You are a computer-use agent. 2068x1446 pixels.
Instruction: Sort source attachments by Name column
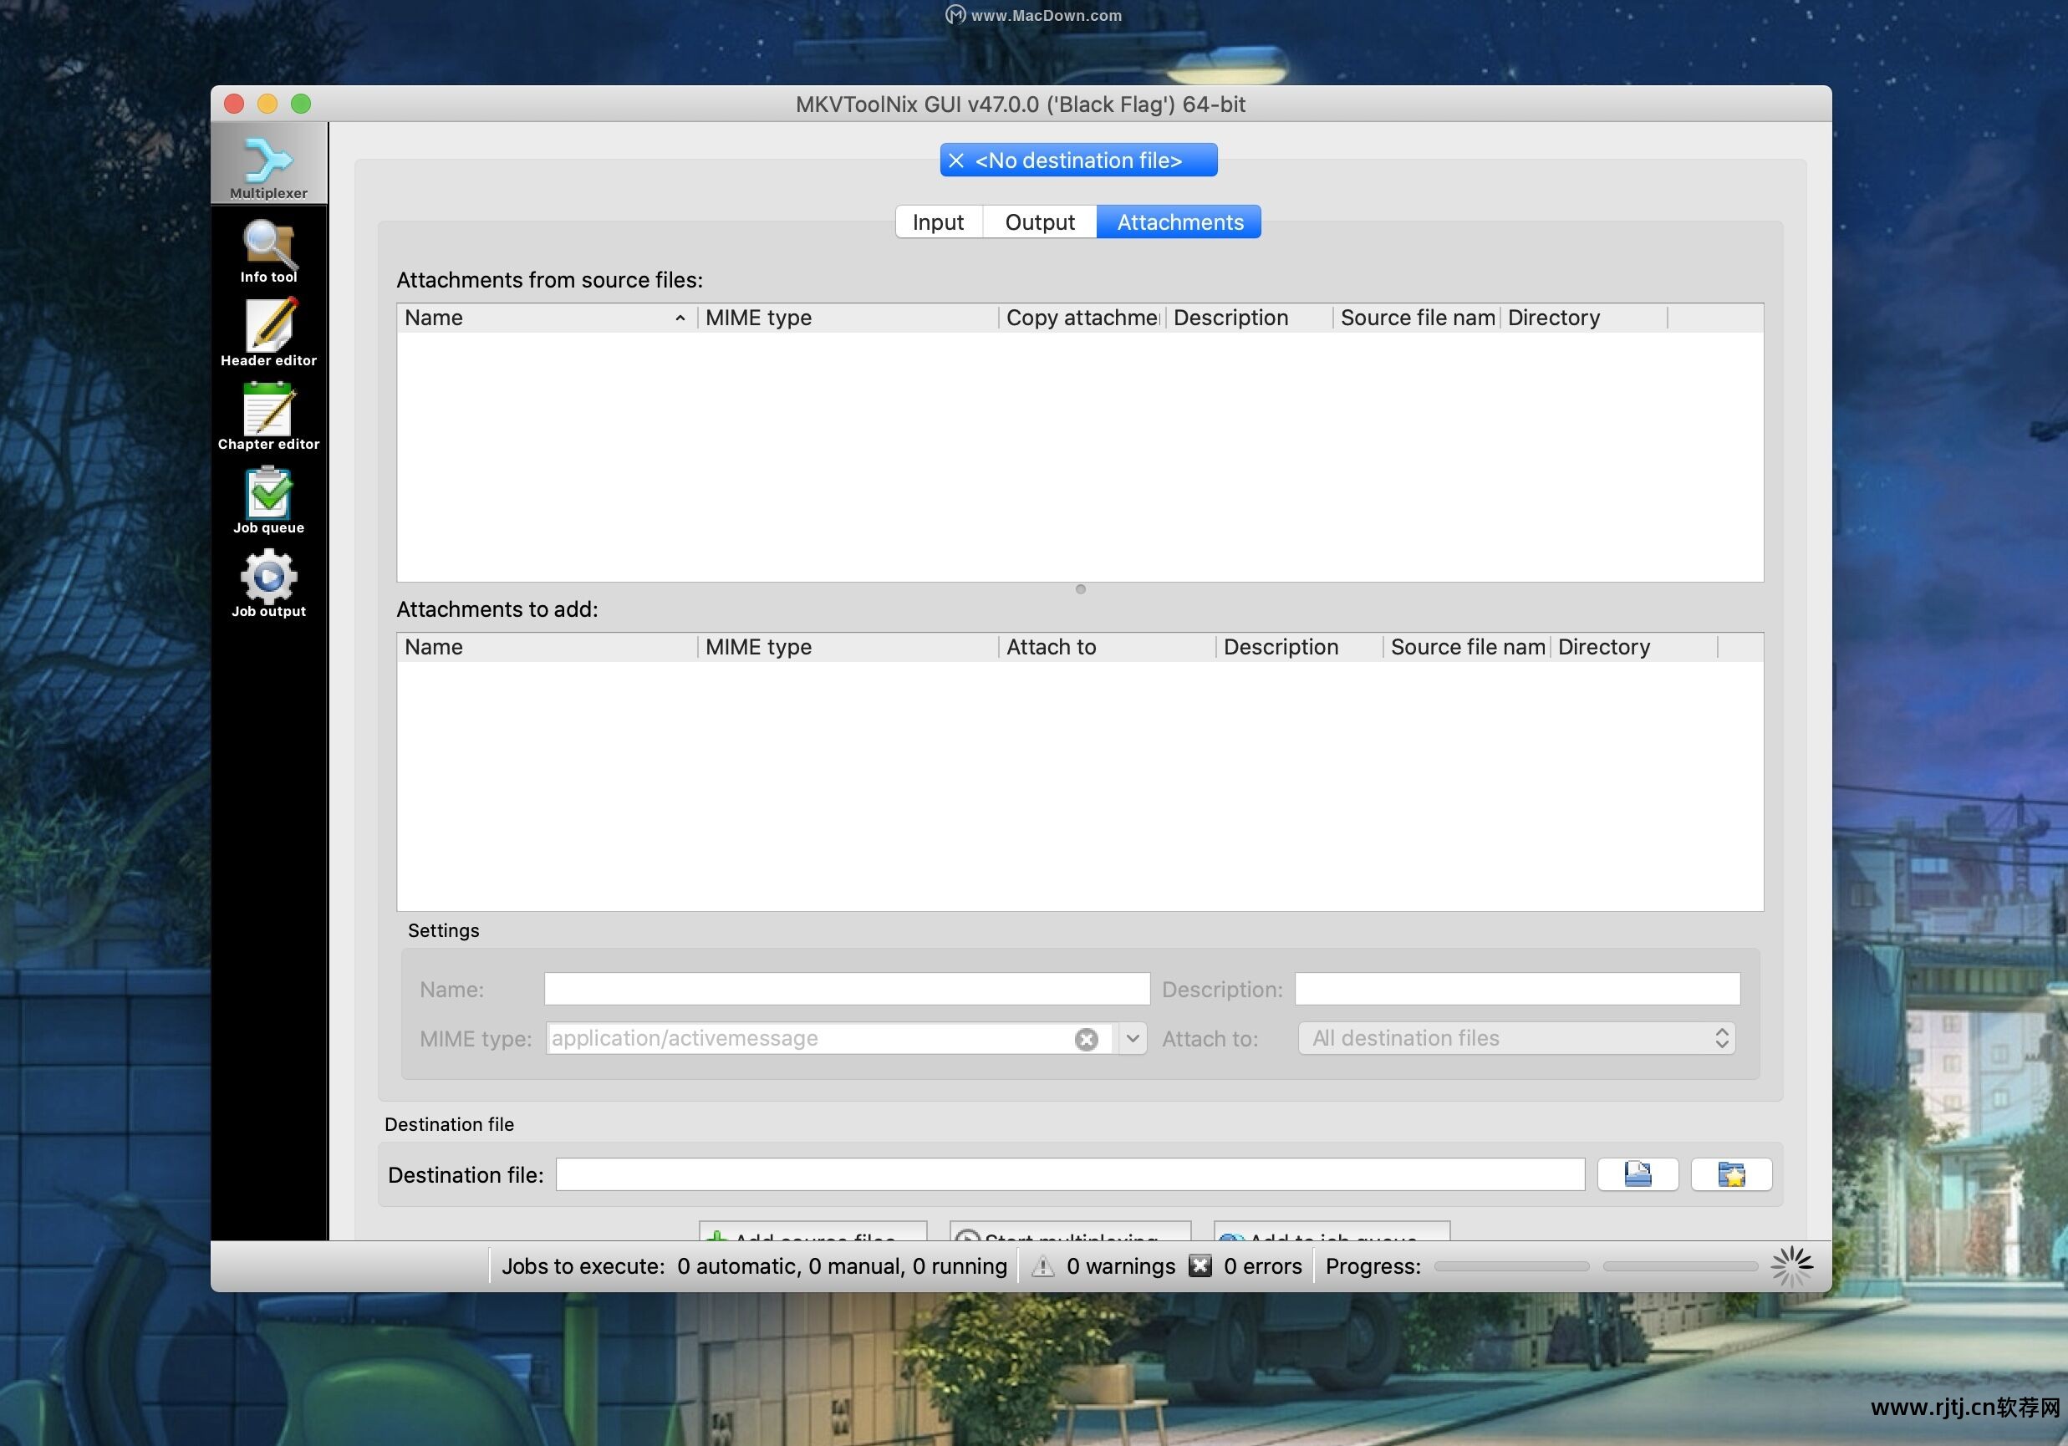click(547, 318)
